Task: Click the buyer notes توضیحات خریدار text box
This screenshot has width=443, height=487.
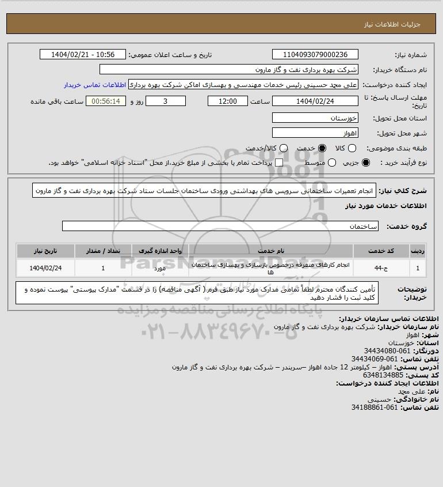Action: 197,293
